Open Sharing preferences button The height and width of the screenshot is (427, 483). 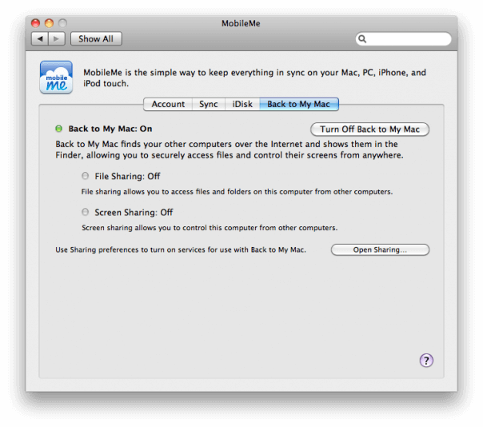click(x=380, y=249)
